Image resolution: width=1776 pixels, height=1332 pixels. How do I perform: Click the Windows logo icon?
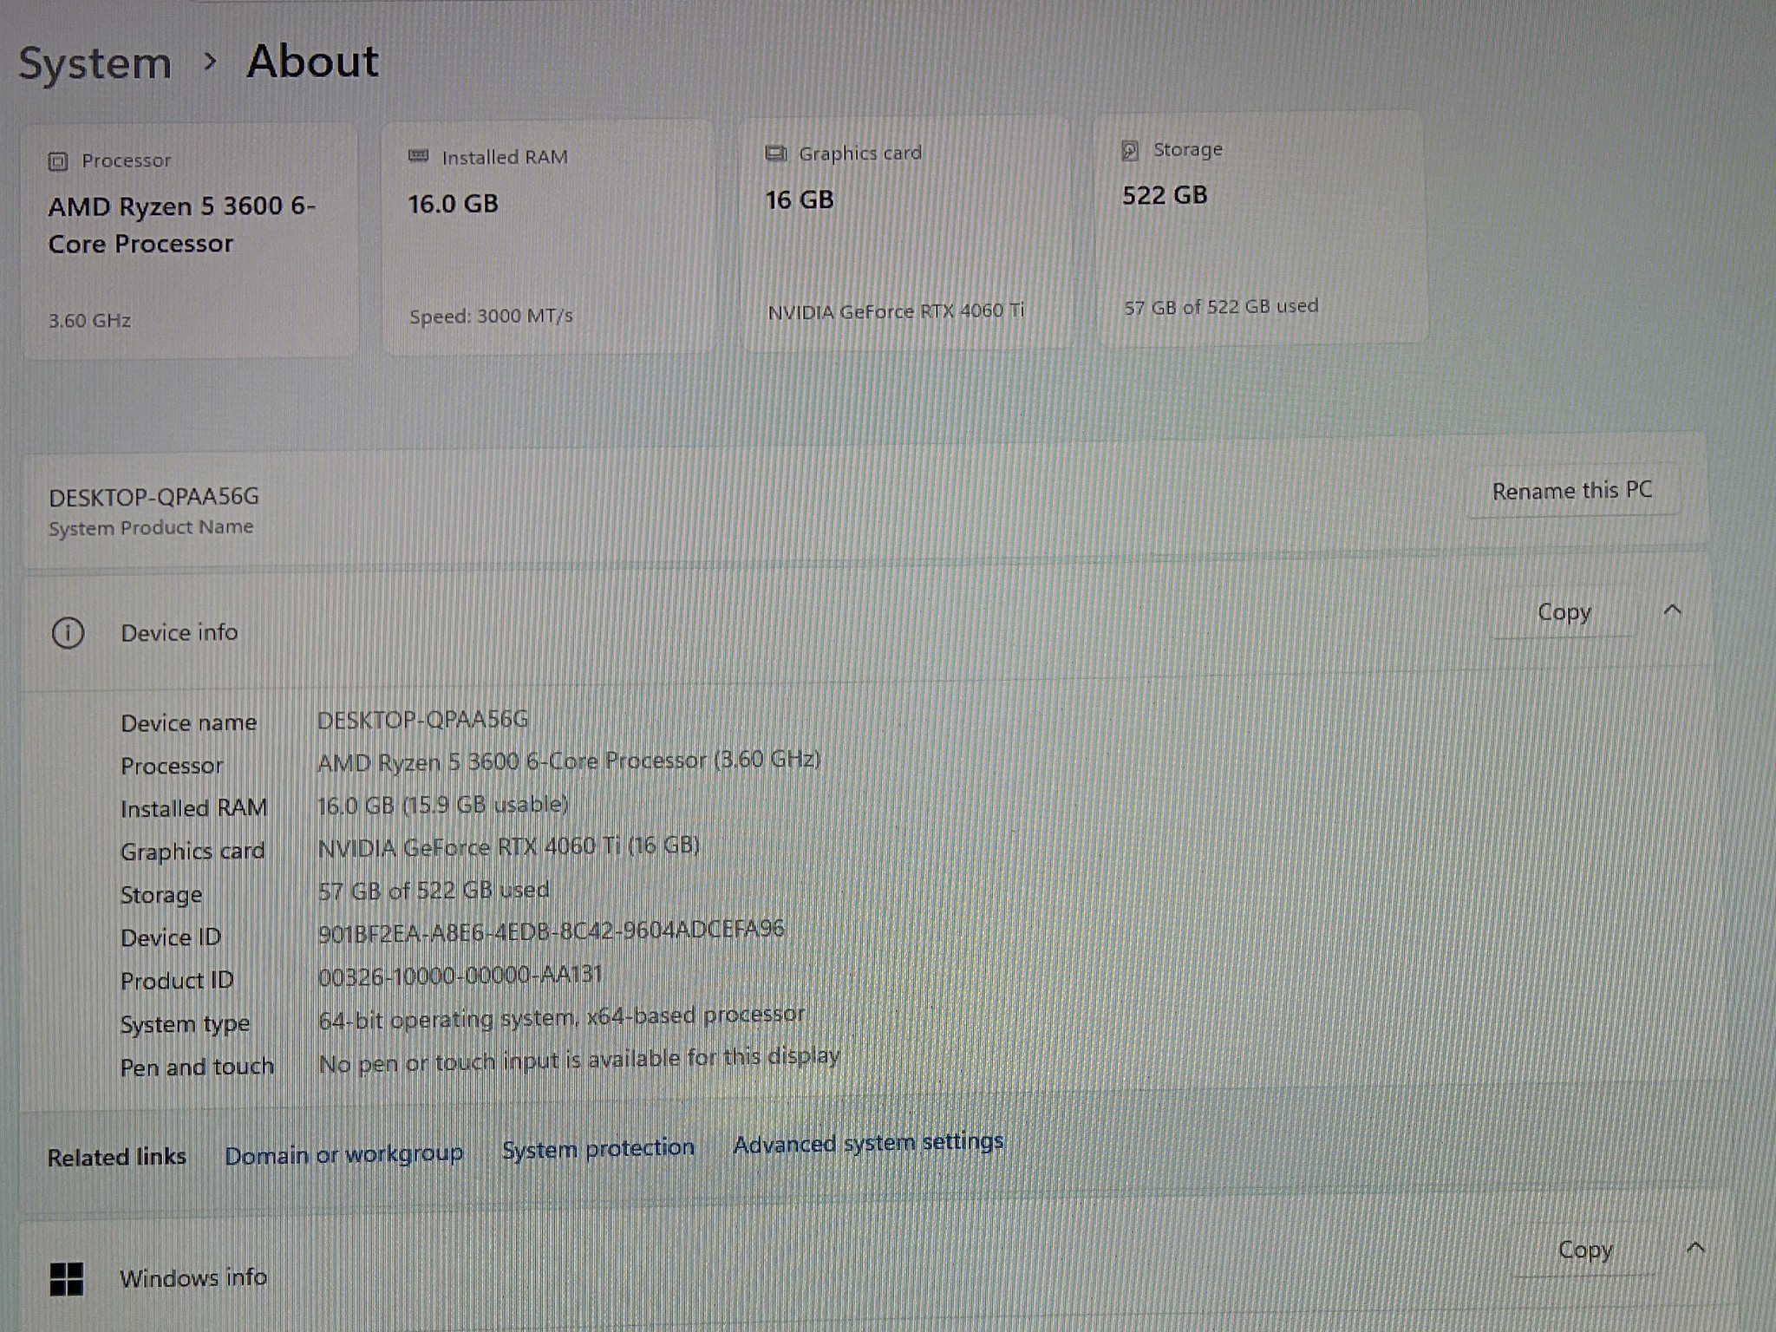[67, 1279]
